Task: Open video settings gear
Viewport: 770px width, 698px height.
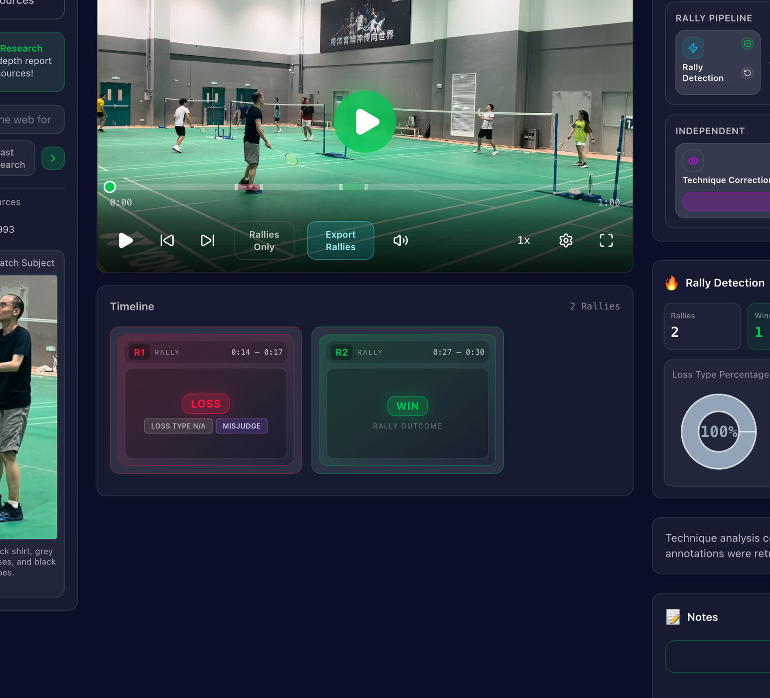Action: click(x=566, y=241)
